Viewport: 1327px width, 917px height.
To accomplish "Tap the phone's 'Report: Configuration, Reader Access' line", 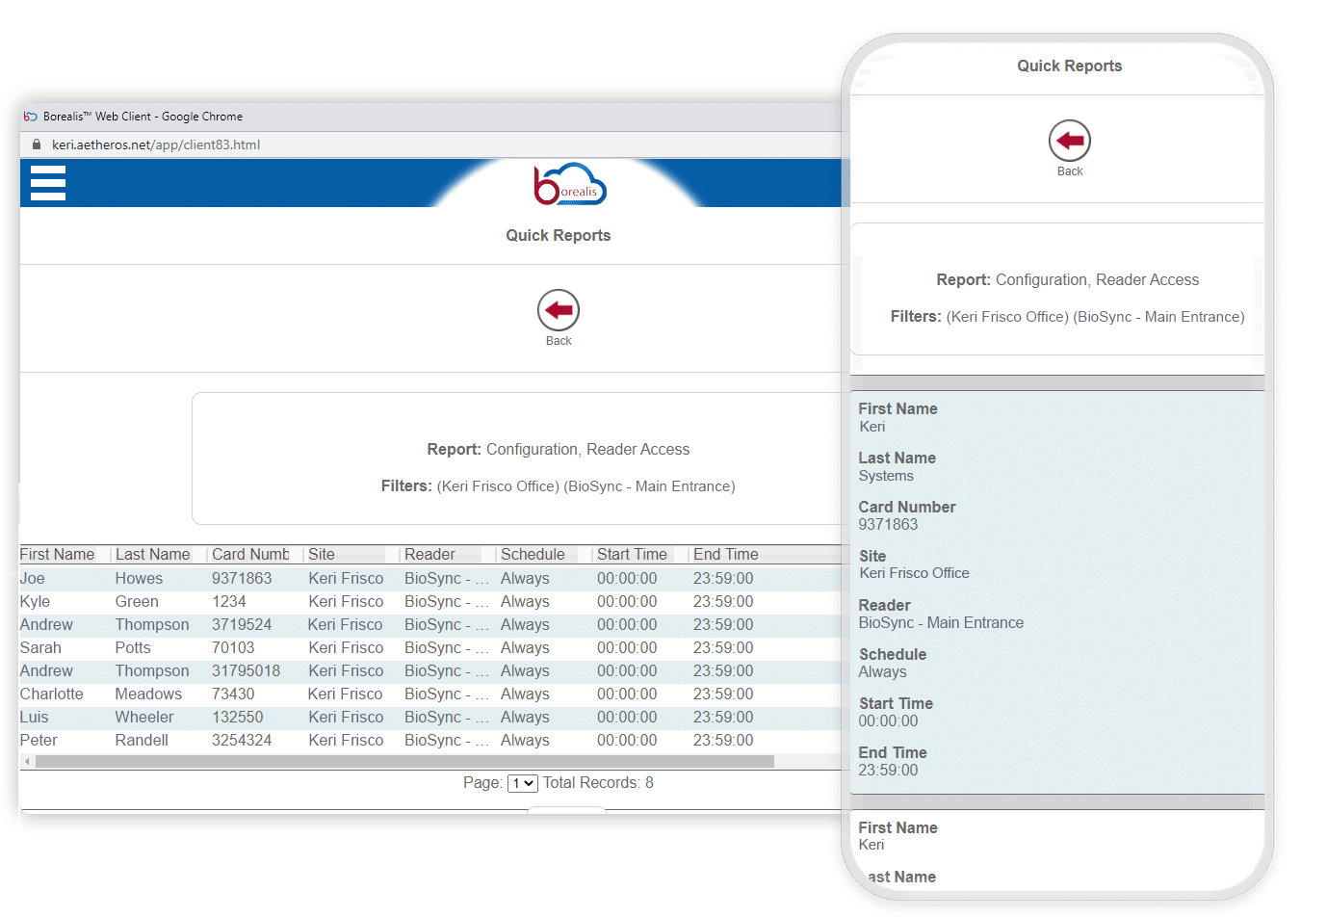I will pos(1068,280).
